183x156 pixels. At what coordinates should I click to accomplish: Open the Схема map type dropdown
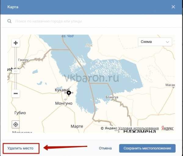155,42
